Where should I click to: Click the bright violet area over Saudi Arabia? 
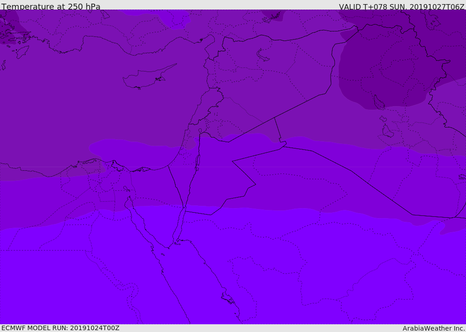[x=297, y=268]
